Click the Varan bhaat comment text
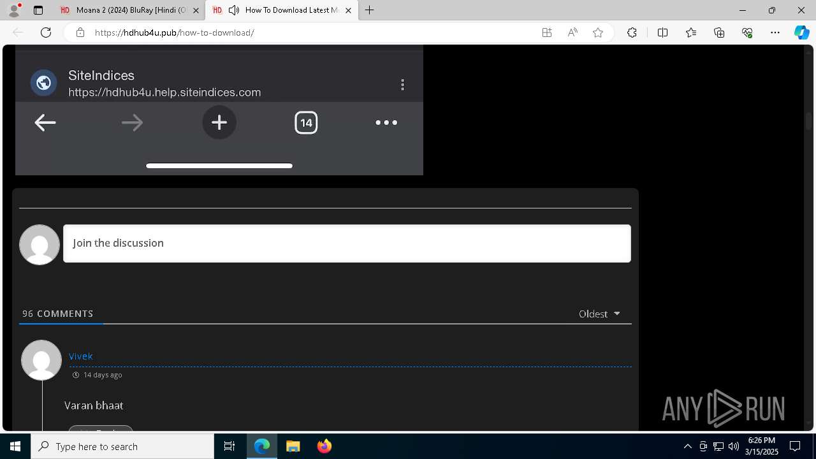816x459 pixels. click(x=94, y=405)
